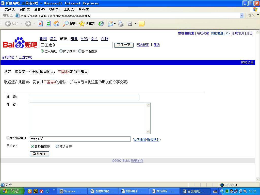Click the yellow-black checkered quick launch icon

[x=36, y=191]
